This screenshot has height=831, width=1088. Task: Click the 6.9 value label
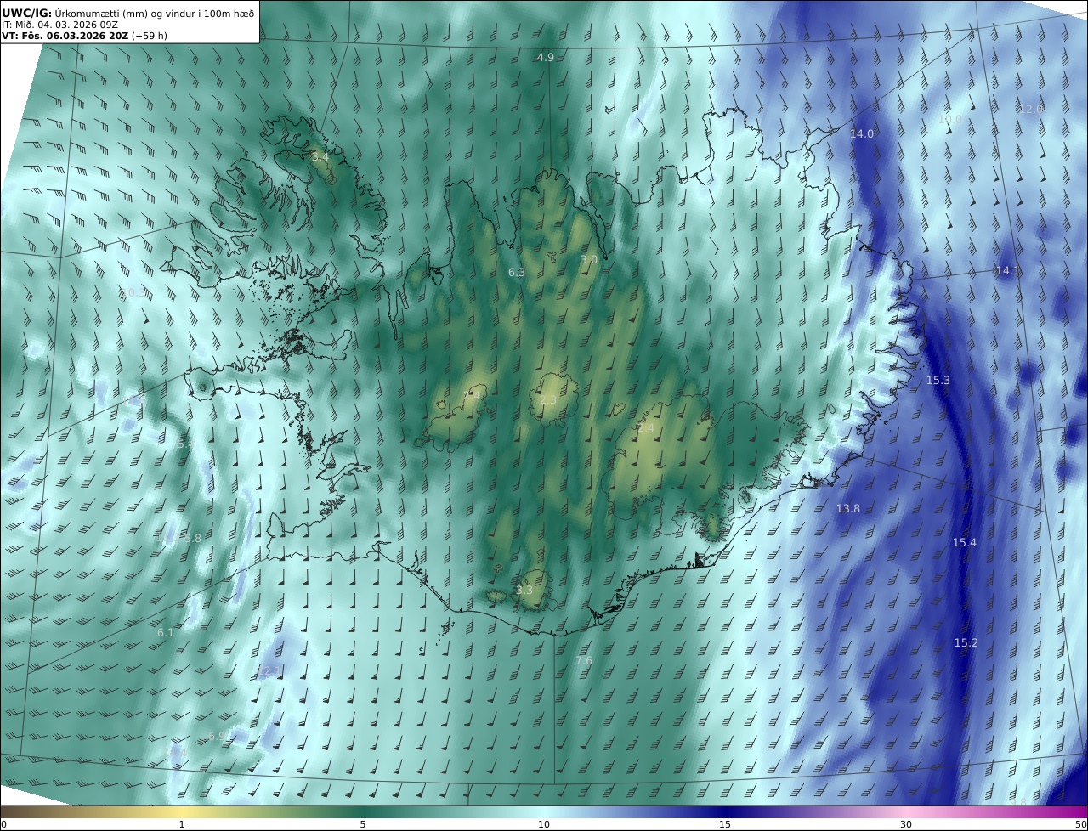coord(218,736)
